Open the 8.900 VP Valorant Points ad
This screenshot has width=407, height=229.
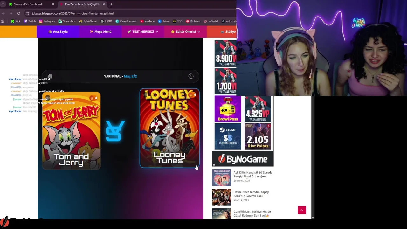225,53
